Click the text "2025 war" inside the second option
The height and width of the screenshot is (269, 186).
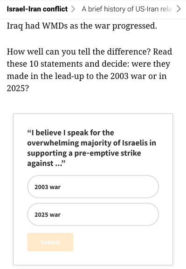pos(48,215)
